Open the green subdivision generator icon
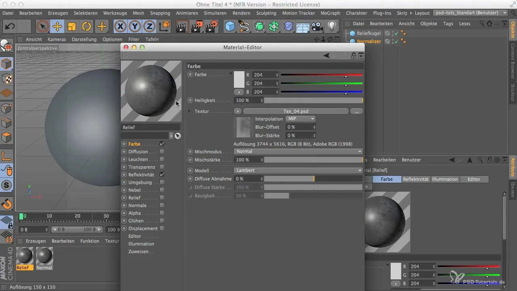 pyautogui.click(x=259, y=27)
